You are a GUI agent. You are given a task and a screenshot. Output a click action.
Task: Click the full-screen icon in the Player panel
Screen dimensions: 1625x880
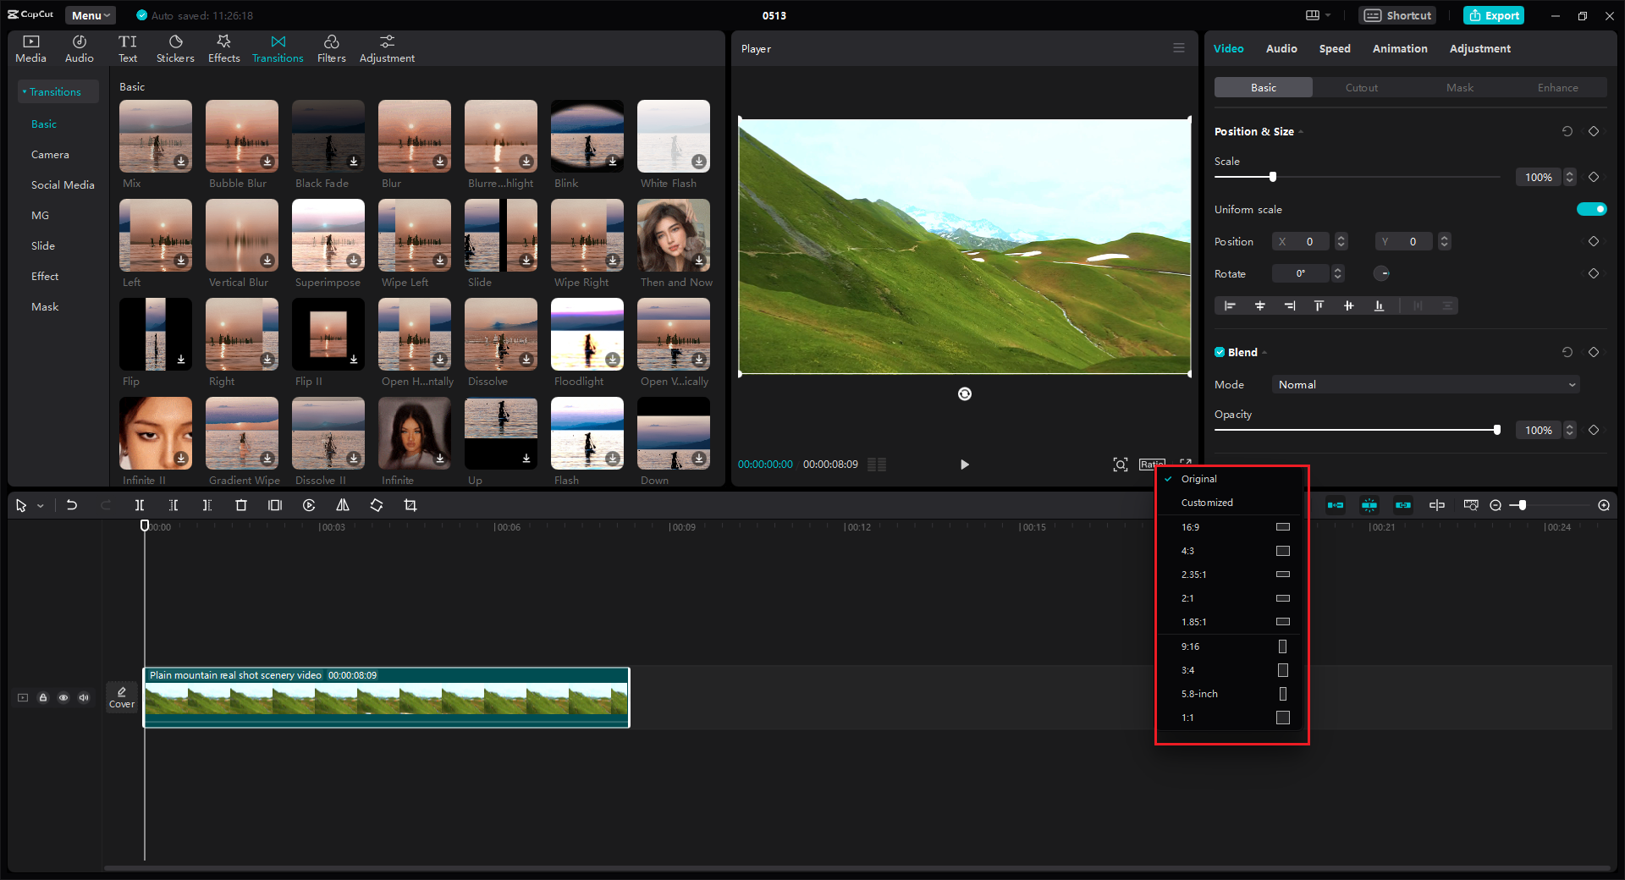pos(1186,464)
